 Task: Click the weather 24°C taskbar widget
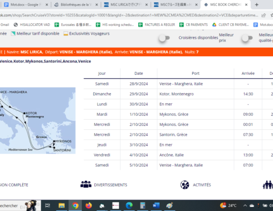pos(228,205)
